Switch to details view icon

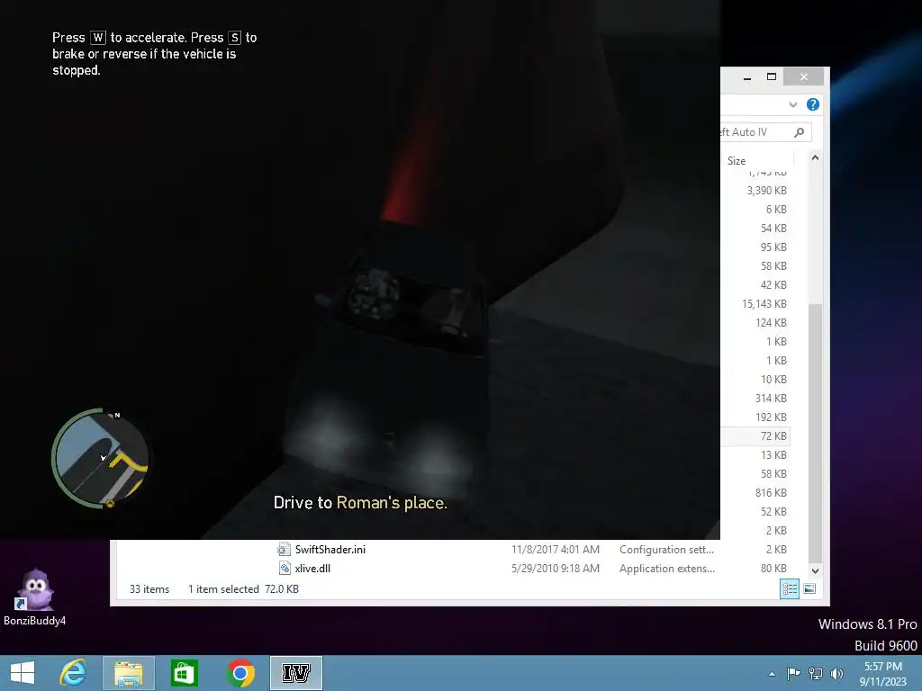789,588
